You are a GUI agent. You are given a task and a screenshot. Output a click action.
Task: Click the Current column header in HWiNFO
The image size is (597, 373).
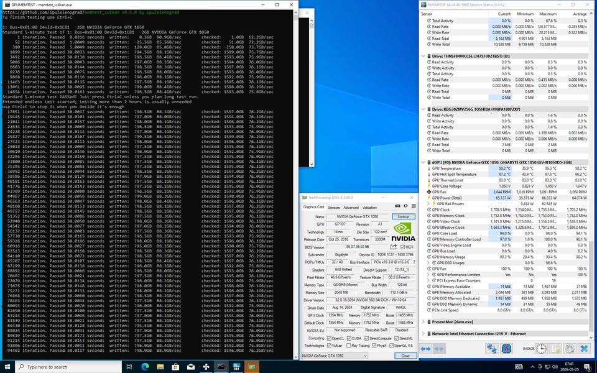(500, 14)
